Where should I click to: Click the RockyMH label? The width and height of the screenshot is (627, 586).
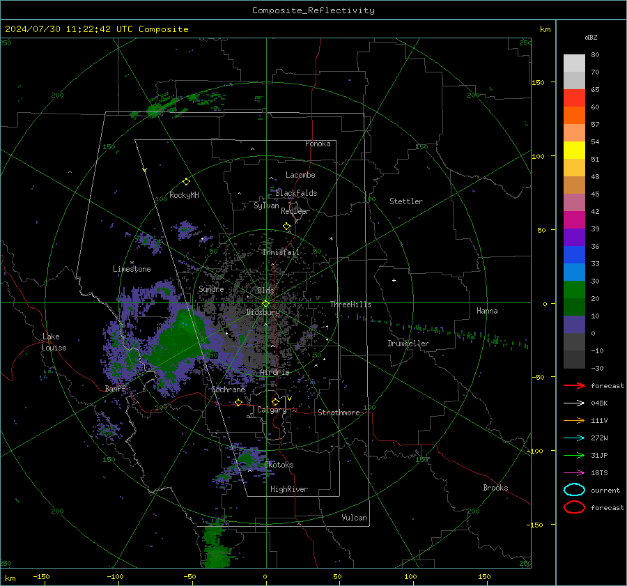pos(184,195)
